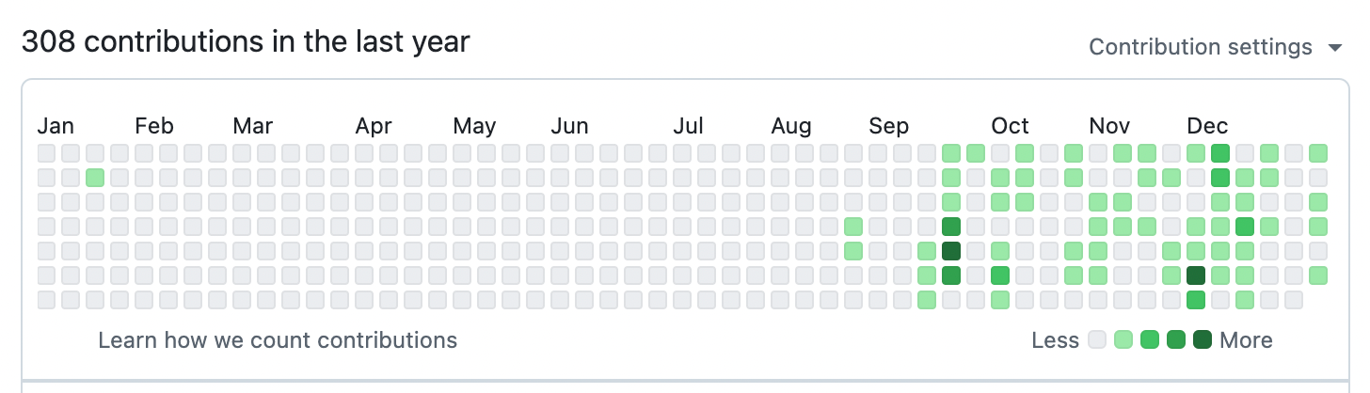Click the green swatch in the legend's center

click(x=1150, y=340)
